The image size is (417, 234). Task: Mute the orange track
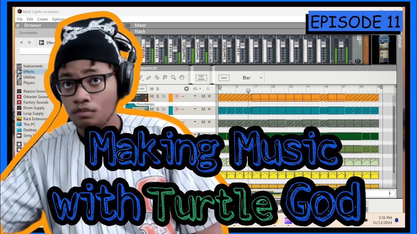tap(151, 96)
